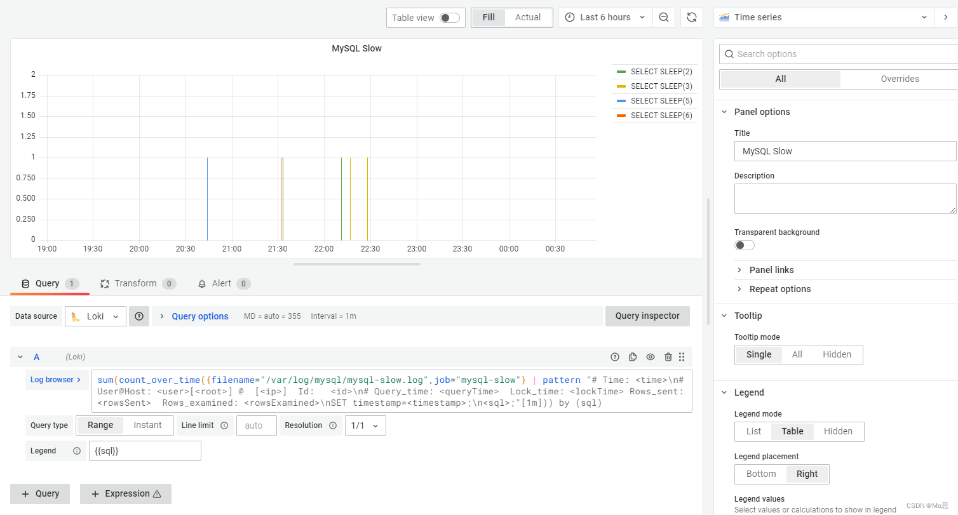Select Actual display mode
Viewport: 958px width, 515px height.
pos(528,18)
